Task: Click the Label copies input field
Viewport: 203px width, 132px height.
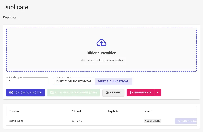Action: click(27, 81)
